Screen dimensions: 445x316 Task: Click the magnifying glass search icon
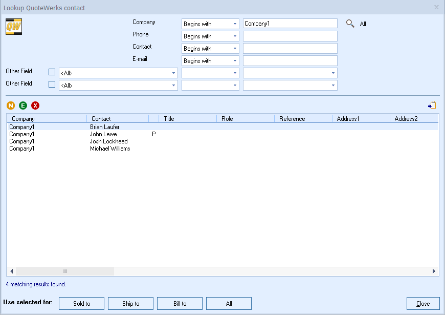click(x=350, y=24)
